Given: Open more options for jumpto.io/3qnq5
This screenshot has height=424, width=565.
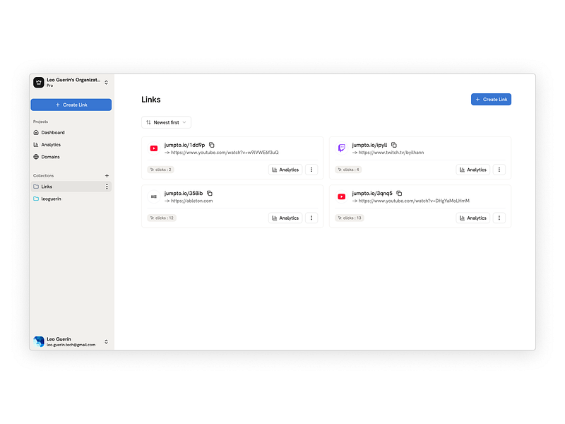Looking at the screenshot, I should [x=499, y=218].
